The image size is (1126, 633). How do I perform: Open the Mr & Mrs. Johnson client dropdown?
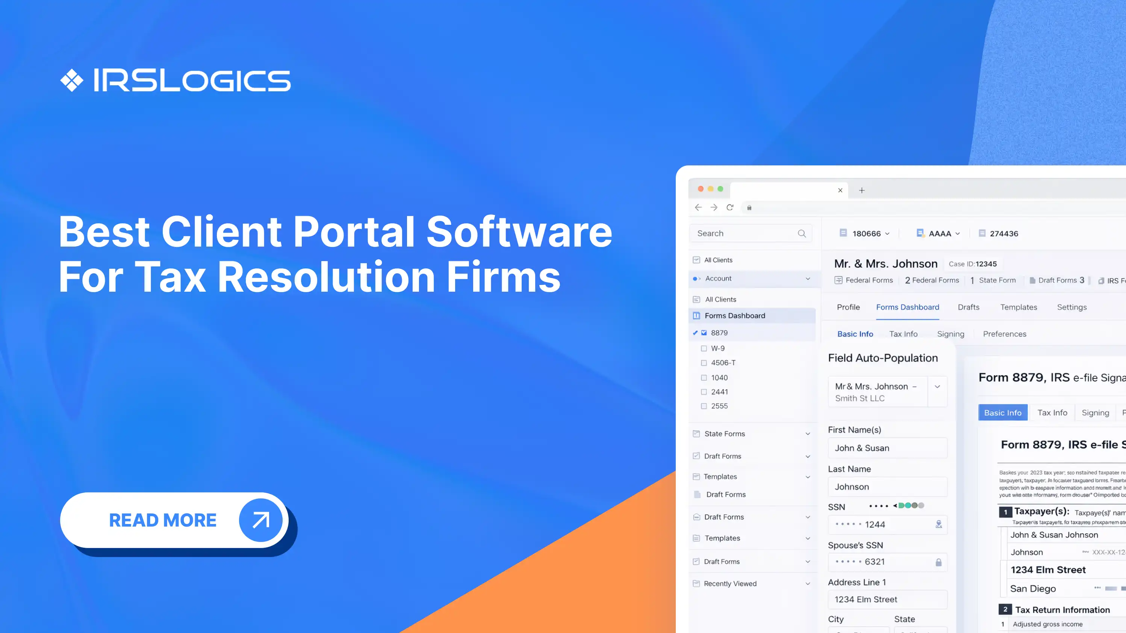coord(937,387)
